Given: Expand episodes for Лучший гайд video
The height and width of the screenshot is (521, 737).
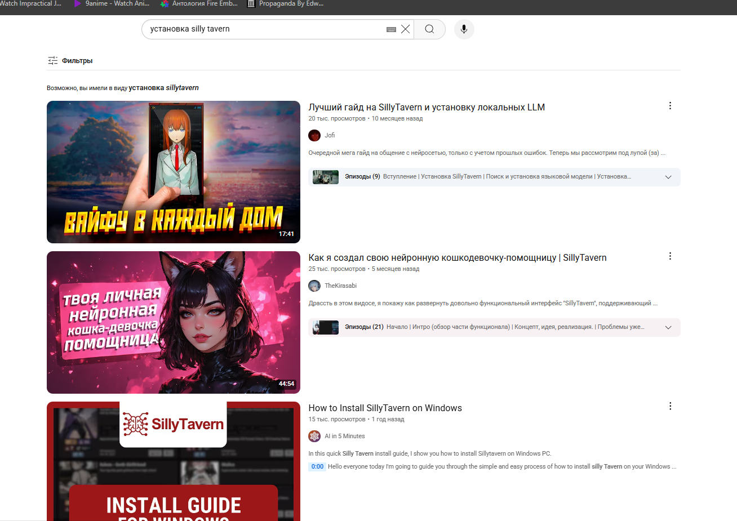Looking at the screenshot, I should pyautogui.click(x=668, y=177).
